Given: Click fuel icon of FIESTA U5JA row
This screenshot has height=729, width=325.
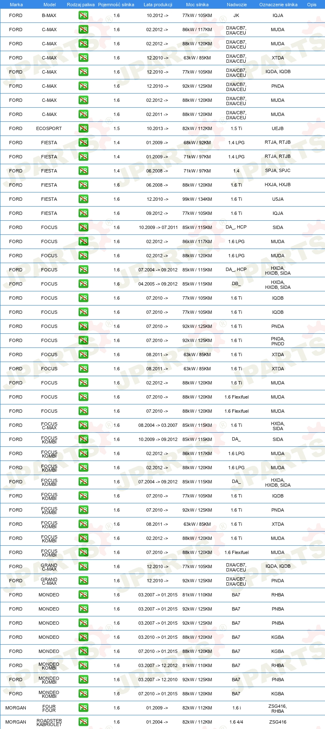Looking at the screenshot, I should click(x=83, y=199).
